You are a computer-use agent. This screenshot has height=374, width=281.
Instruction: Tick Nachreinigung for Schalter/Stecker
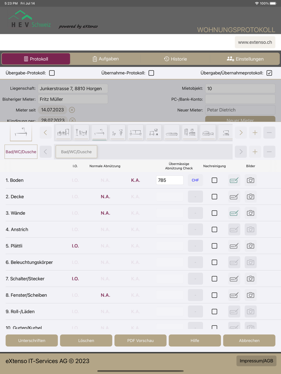214,279
